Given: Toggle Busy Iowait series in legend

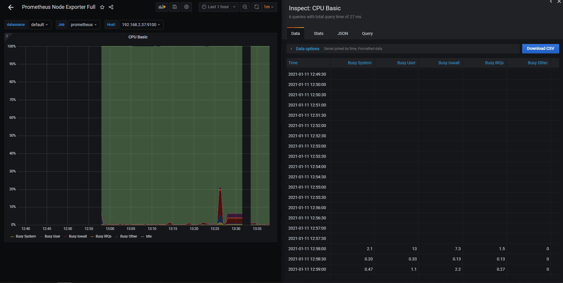Looking at the screenshot, I should coord(78,236).
